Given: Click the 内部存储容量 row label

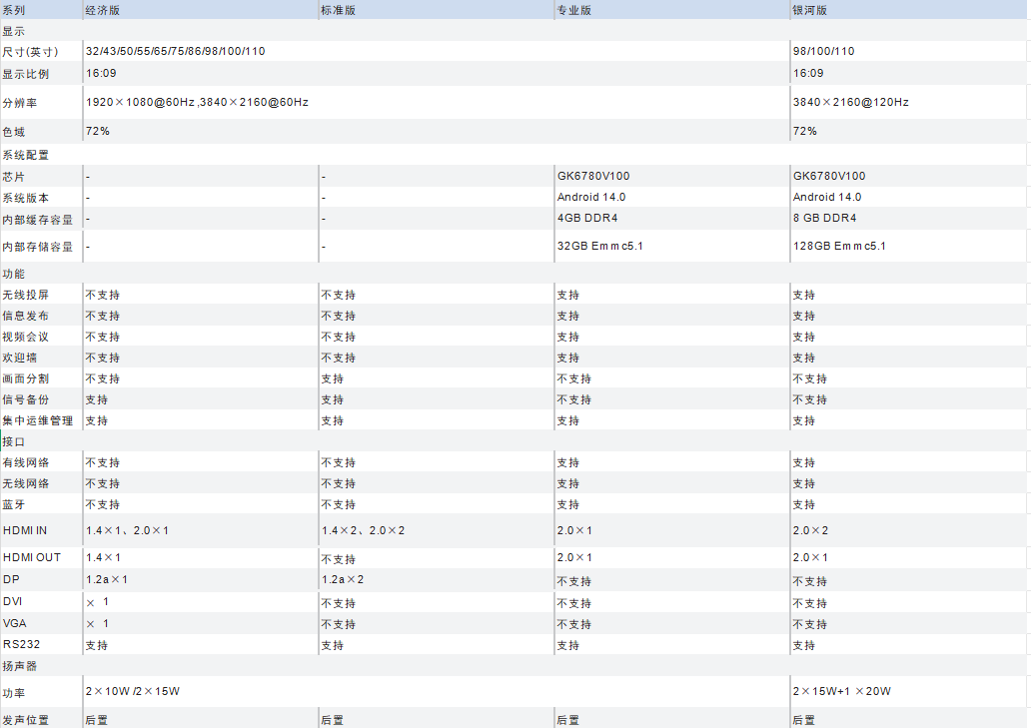Looking at the screenshot, I should pos(38,247).
